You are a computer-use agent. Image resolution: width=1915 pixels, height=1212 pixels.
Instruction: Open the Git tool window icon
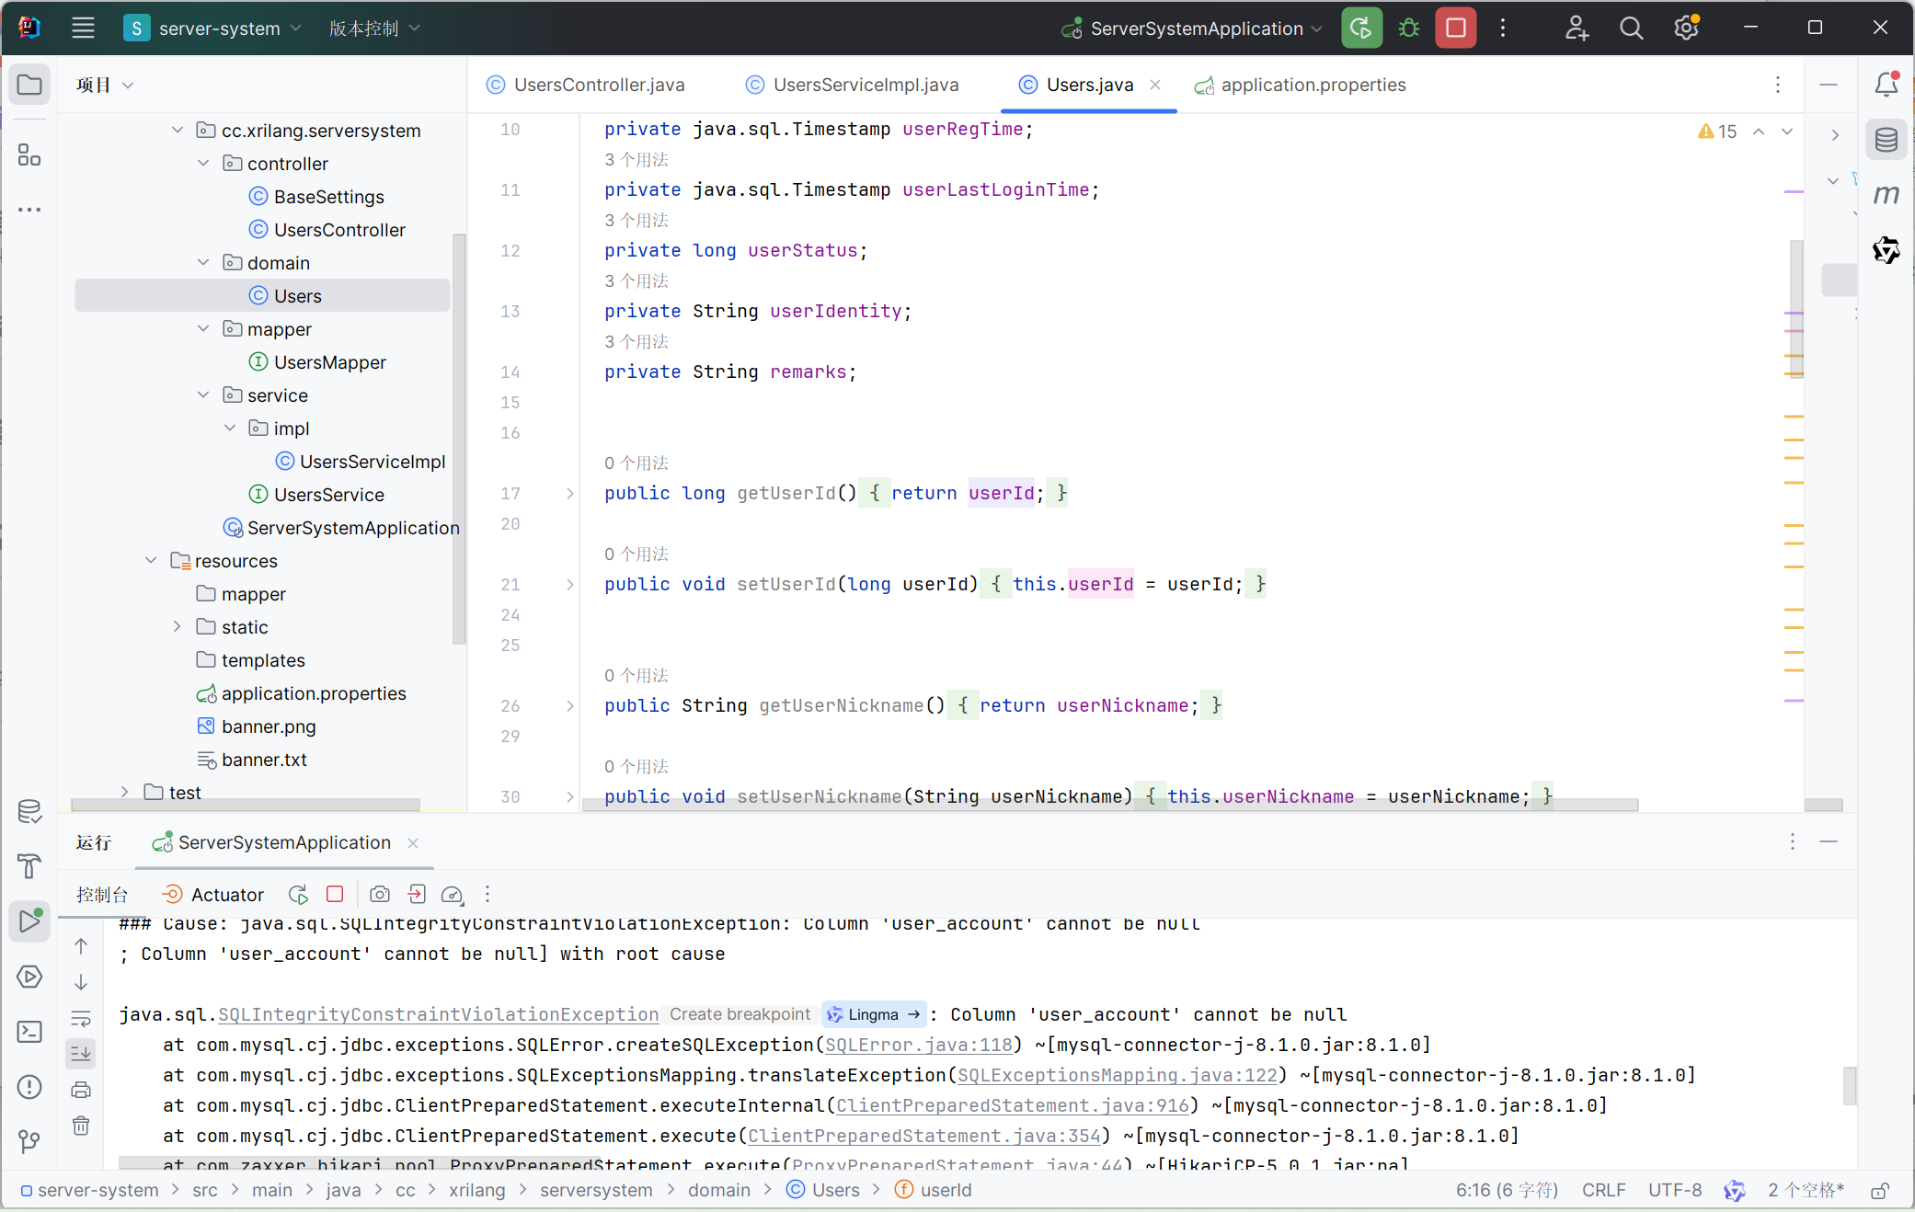coord(29,1142)
